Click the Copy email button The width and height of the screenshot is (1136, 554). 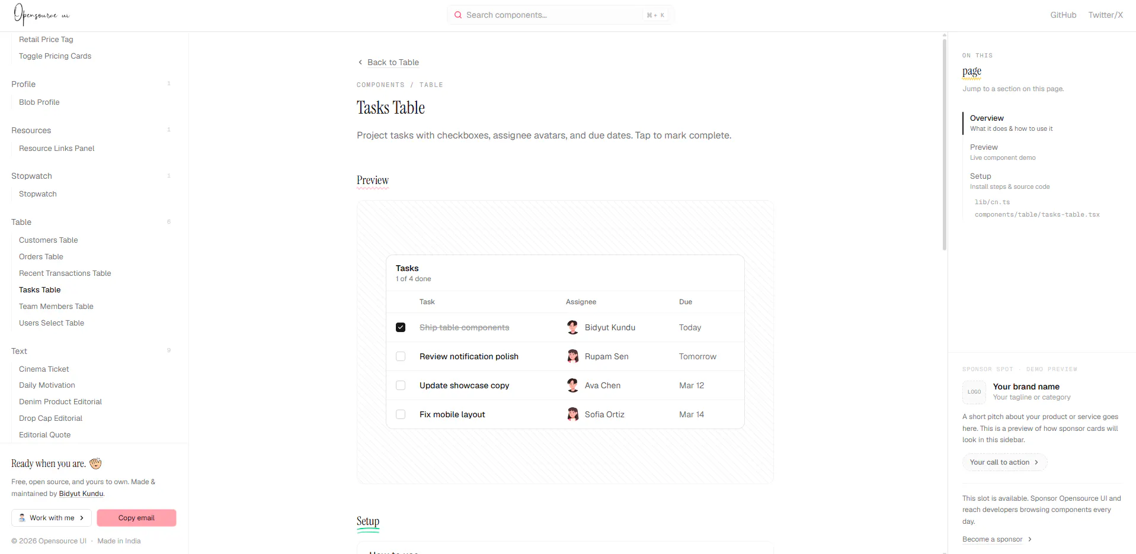(x=136, y=518)
